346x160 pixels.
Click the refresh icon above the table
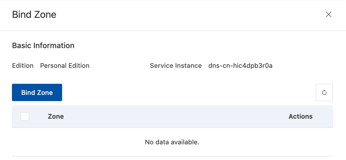click(324, 92)
